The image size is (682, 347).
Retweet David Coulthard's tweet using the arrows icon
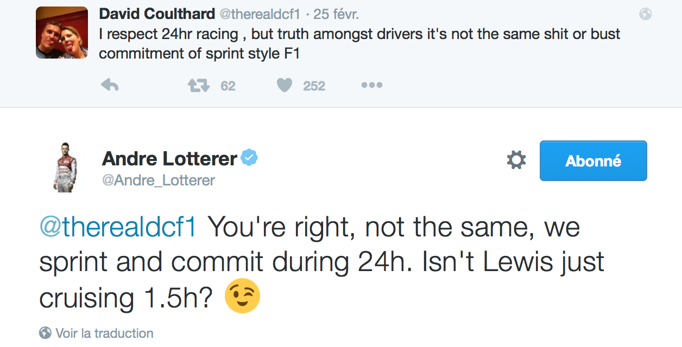coord(199,85)
